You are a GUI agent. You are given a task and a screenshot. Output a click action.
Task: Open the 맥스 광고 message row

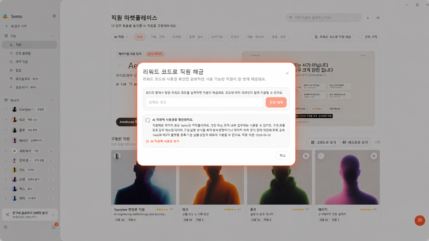(29, 189)
